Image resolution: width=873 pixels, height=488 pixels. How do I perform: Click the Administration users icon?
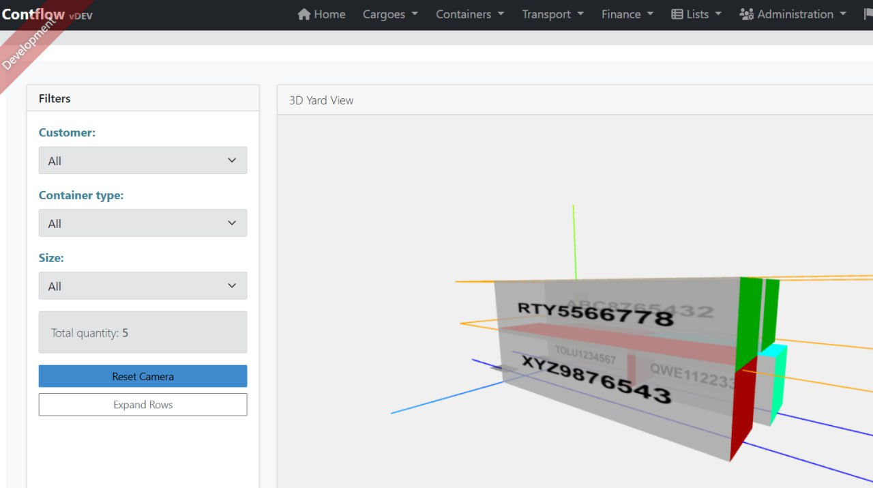(x=746, y=14)
